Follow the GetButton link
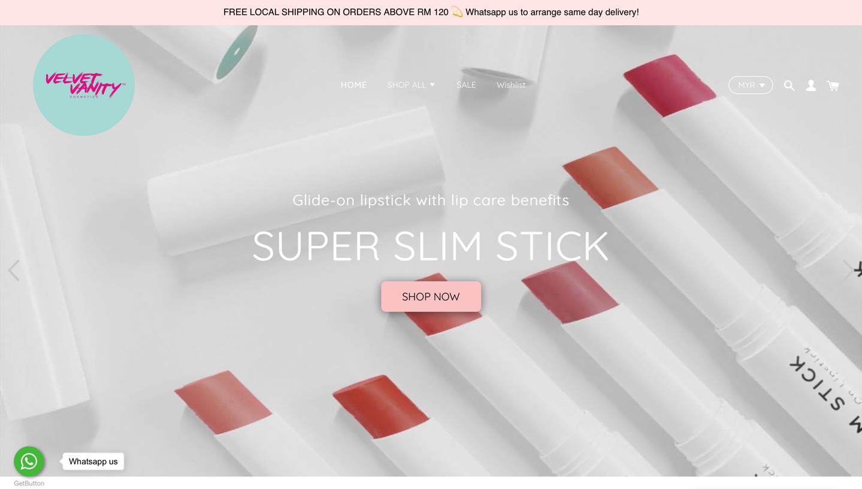The image size is (862, 489). click(x=29, y=483)
